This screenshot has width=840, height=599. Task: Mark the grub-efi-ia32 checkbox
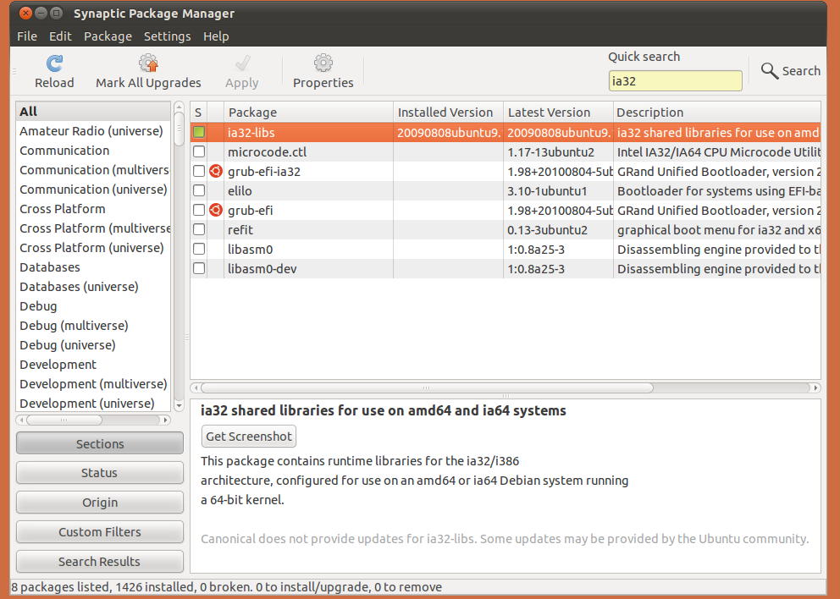(199, 171)
